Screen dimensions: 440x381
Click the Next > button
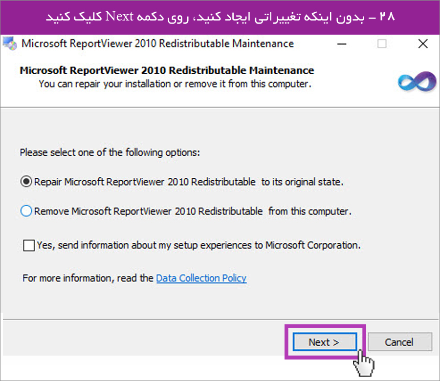click(325, 342)
